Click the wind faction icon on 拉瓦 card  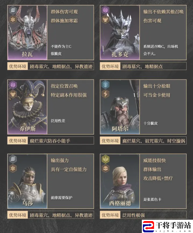click(13, 10)
